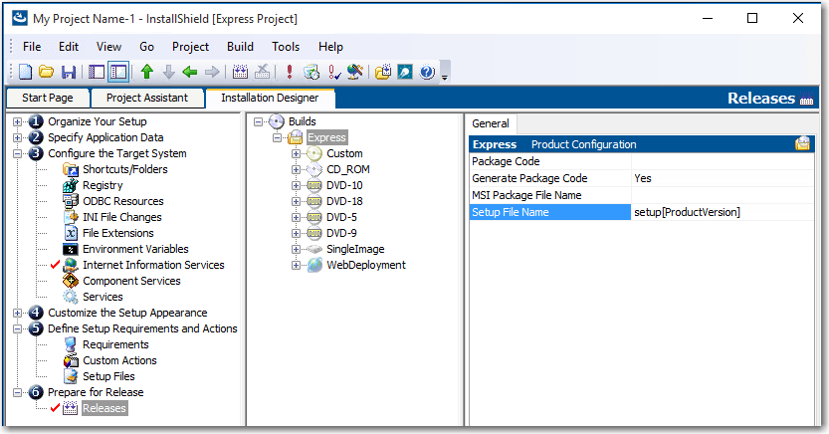This screenshot has height=434, width=829.
Task: Click the blue Help question mark icon
Action: coord(427,72)
